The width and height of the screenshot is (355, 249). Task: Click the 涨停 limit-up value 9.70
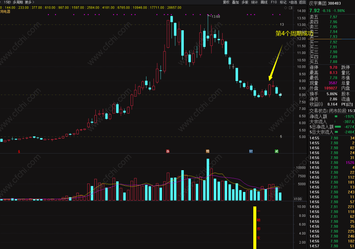pos(333,67)
